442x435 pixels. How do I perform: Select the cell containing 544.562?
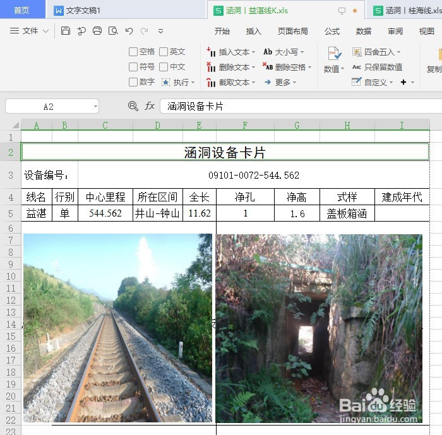105,213
